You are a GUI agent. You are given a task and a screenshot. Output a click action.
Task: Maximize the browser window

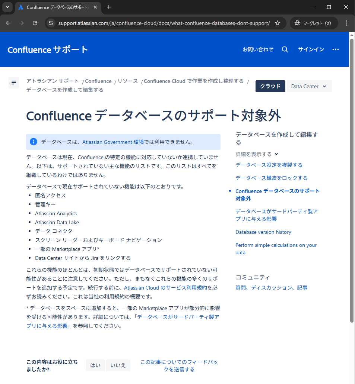[x=329, y=7]
